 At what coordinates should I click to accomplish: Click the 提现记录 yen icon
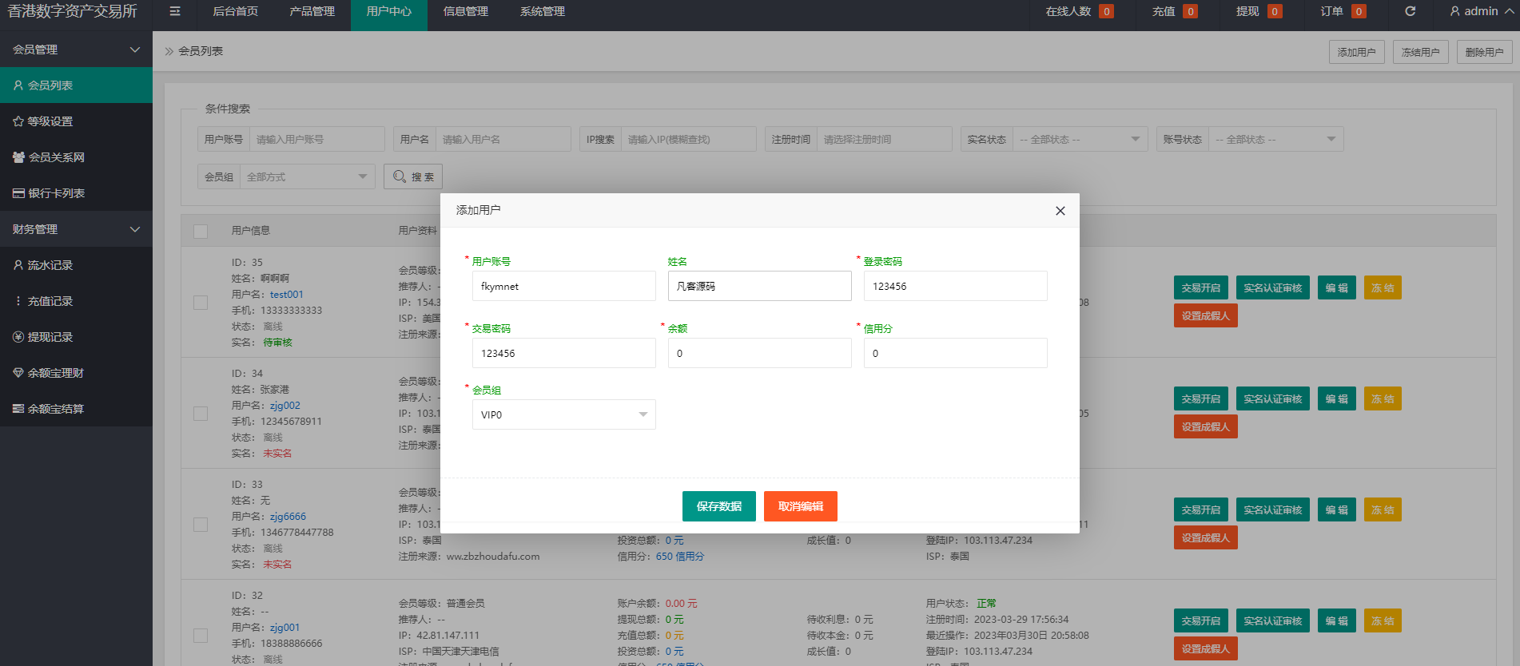(18, 337)
